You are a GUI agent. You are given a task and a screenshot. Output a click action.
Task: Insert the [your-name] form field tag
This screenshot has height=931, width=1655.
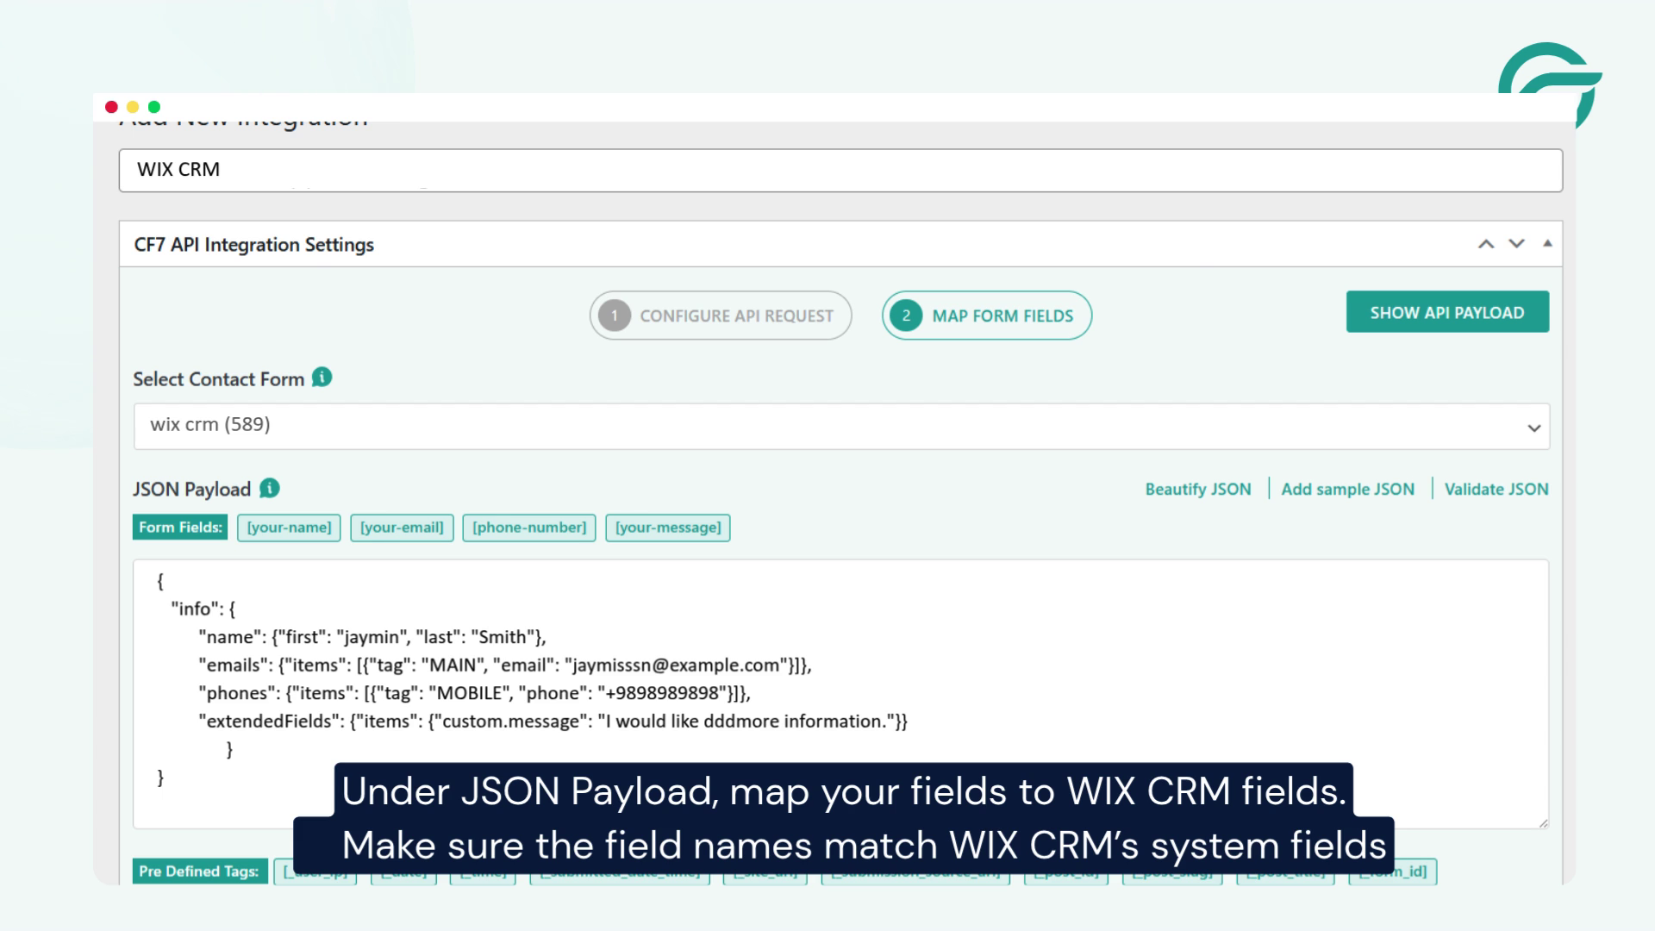click(289, 528)
